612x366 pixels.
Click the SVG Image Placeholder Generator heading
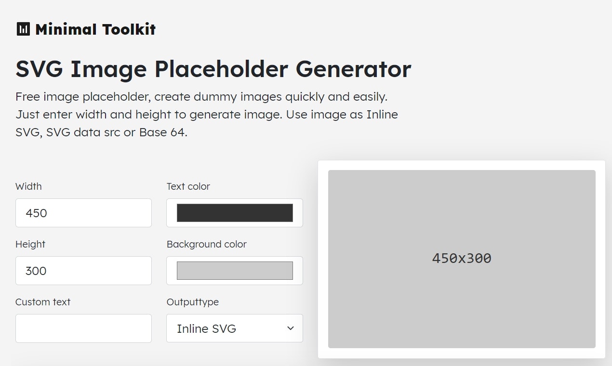(213, 68)
